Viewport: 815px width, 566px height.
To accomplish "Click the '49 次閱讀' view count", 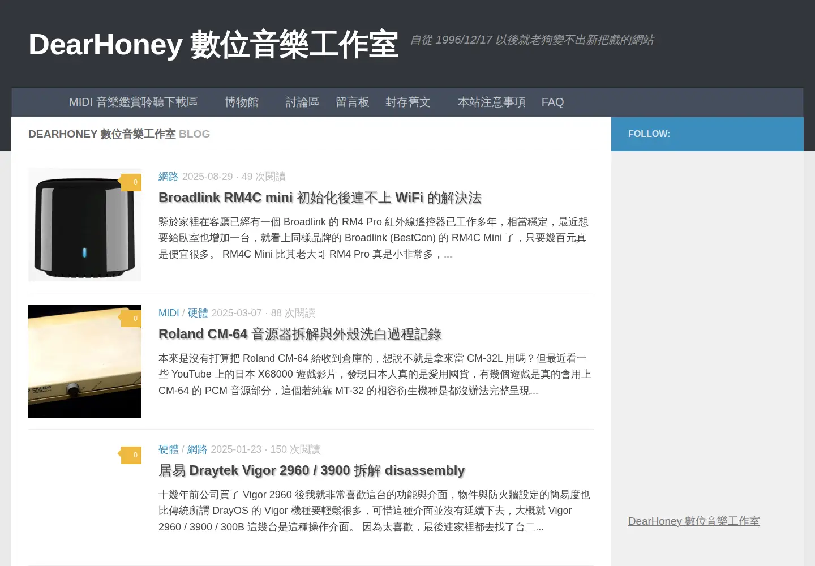I will 264,177.
